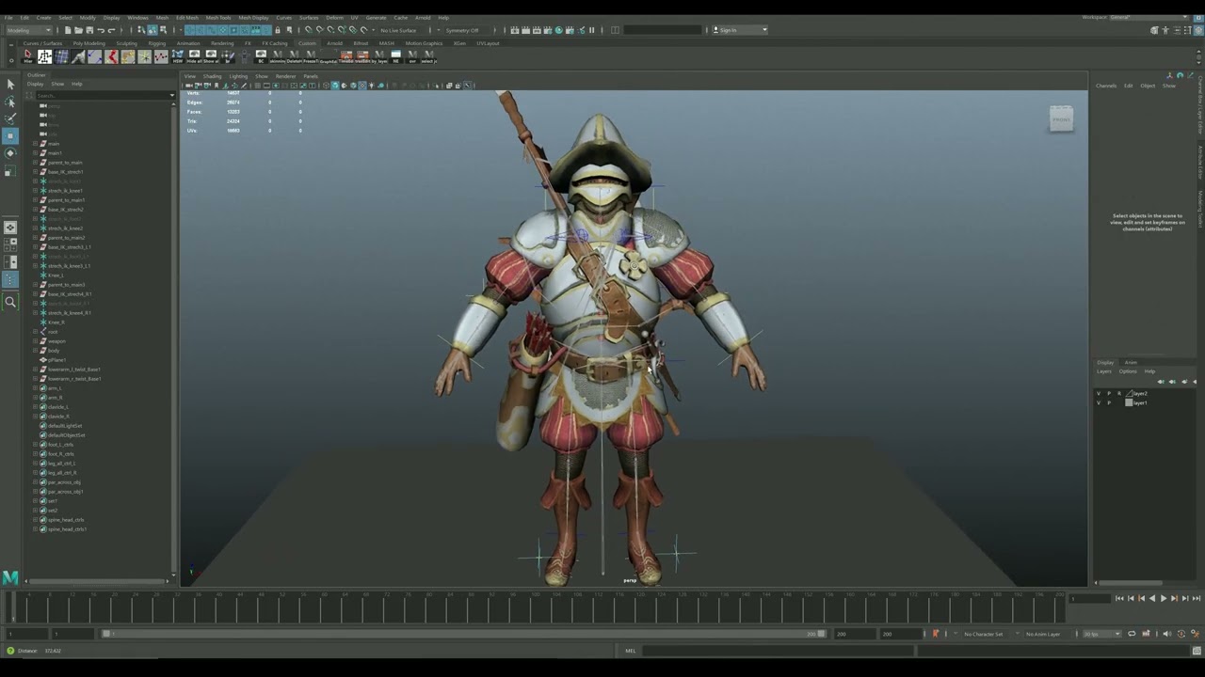This screenshot has width=1205, height=677.
Task: Click the BC shelf button
Action: pos(261,56)
